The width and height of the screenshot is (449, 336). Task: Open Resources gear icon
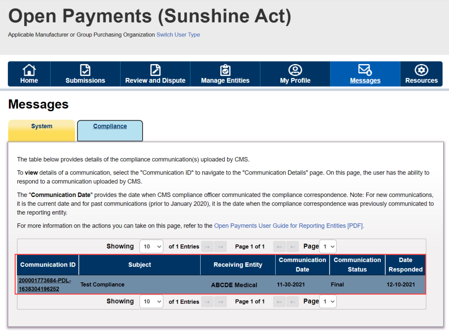point(421,70)
